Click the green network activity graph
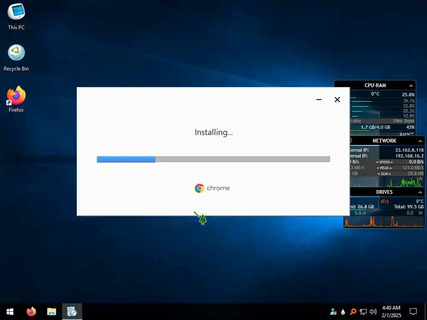427x320 pixels. pos(404,182)
